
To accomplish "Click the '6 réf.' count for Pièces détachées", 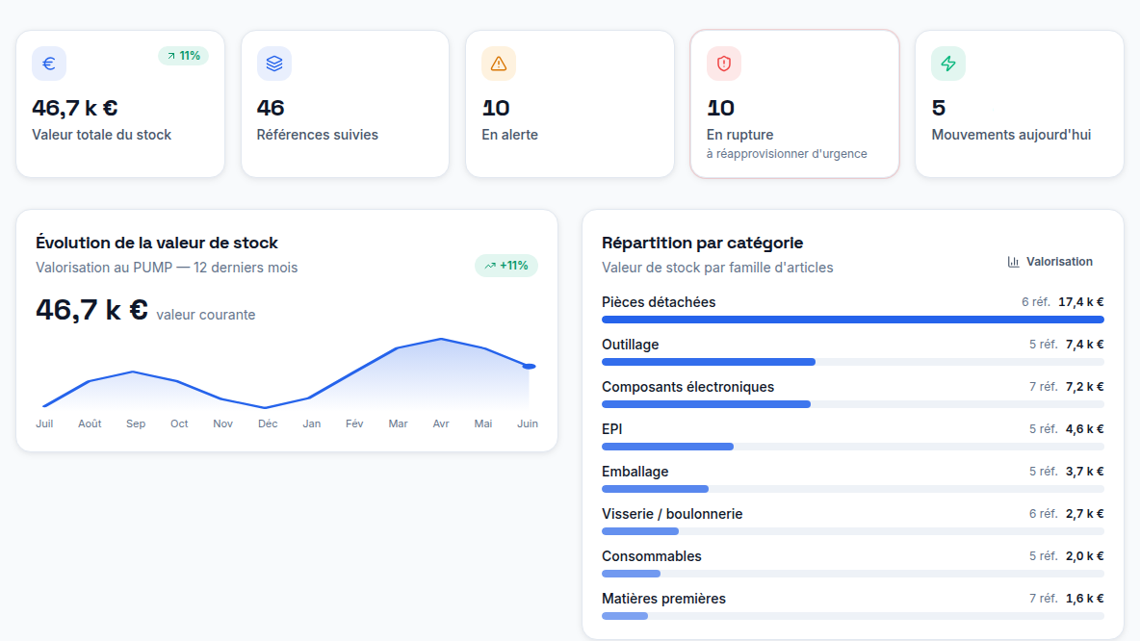I will click(x=1036, y=302).
